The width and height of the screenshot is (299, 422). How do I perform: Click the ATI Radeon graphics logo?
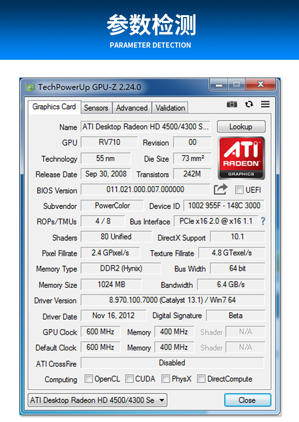(241, 158)
